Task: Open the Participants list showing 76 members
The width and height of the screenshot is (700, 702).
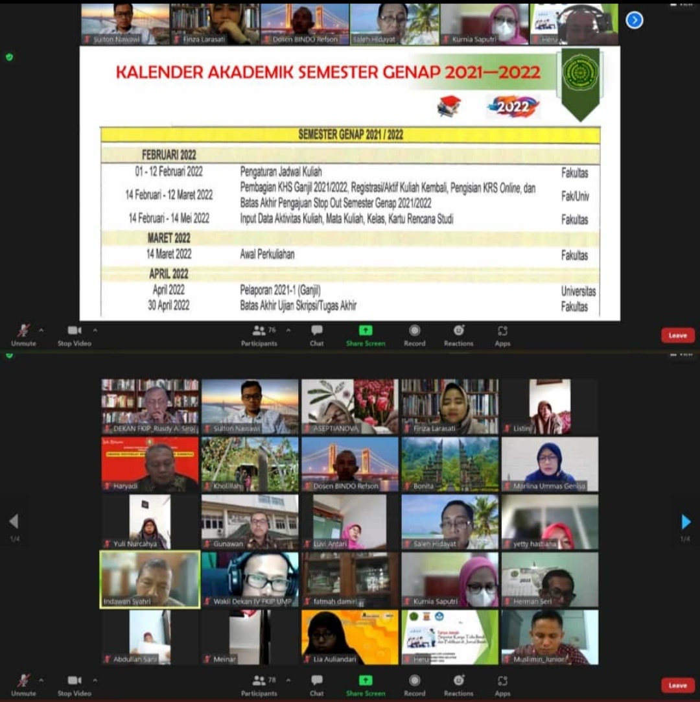Action: click(259, 334)
